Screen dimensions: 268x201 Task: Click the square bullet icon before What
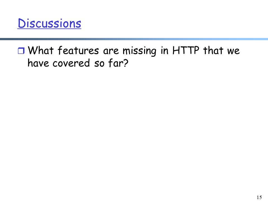point(21,51)
